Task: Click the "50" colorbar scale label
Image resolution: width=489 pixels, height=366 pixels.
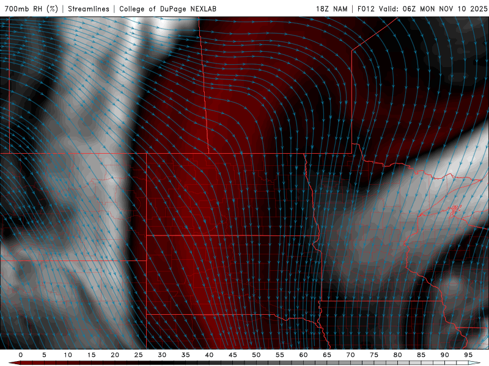Action: point(256,355)
